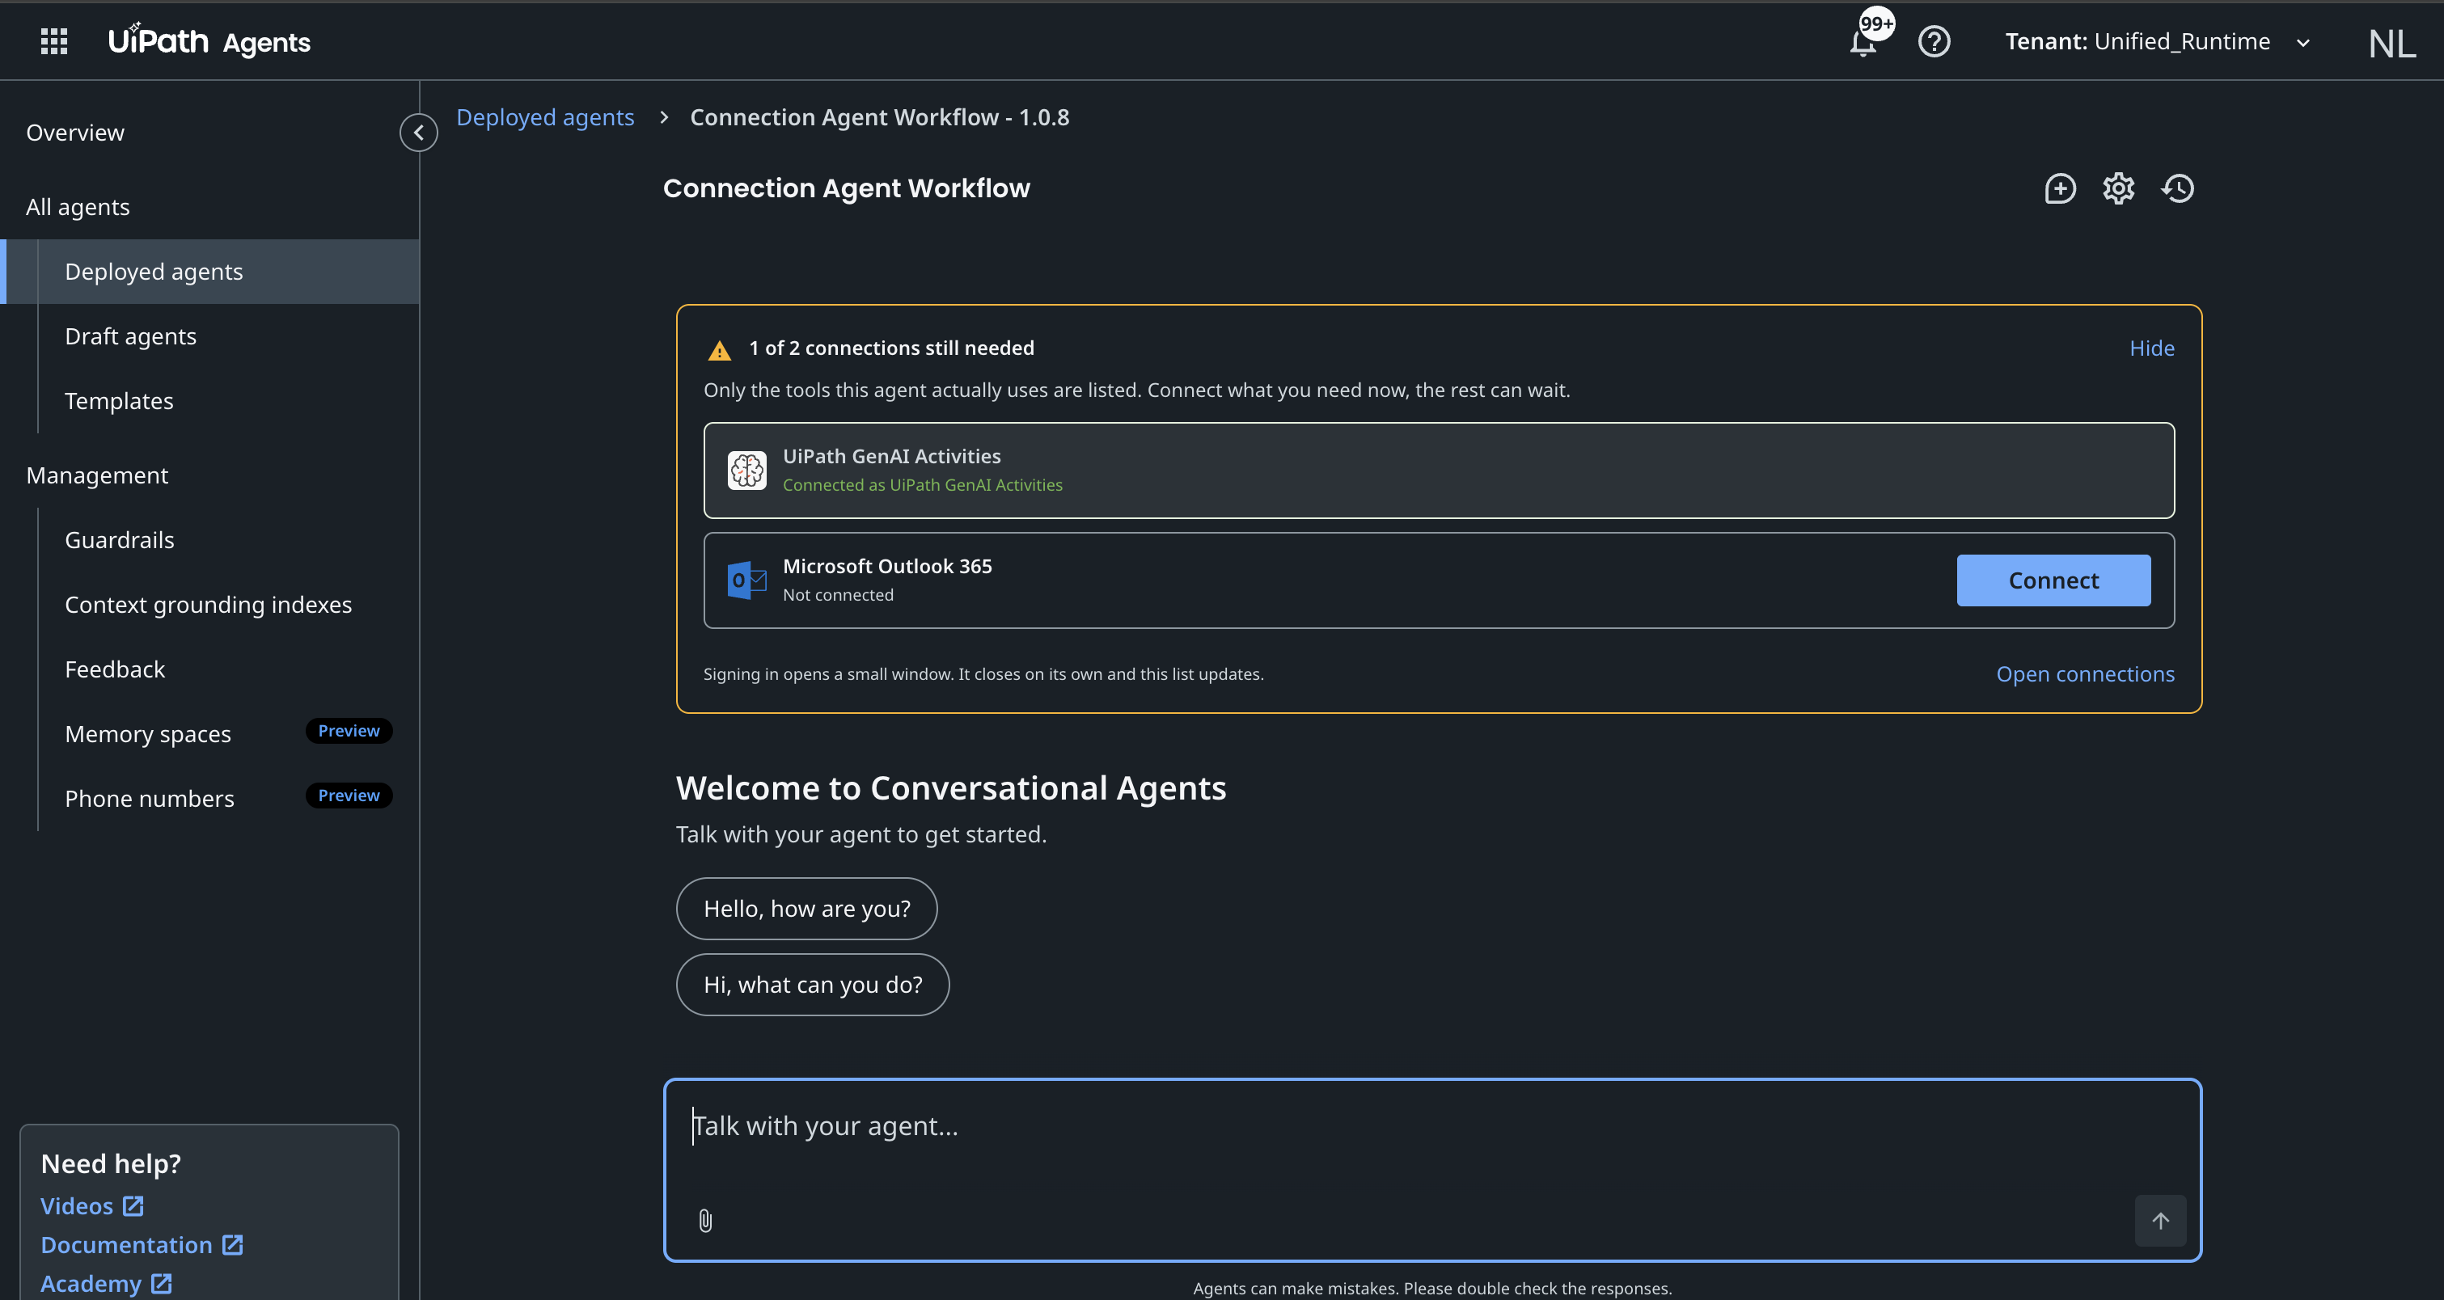This screenshot has width=2444, height=1300.
Task: Select the UiPath GenAI Activities connection row
Action: coord(1438,471)
